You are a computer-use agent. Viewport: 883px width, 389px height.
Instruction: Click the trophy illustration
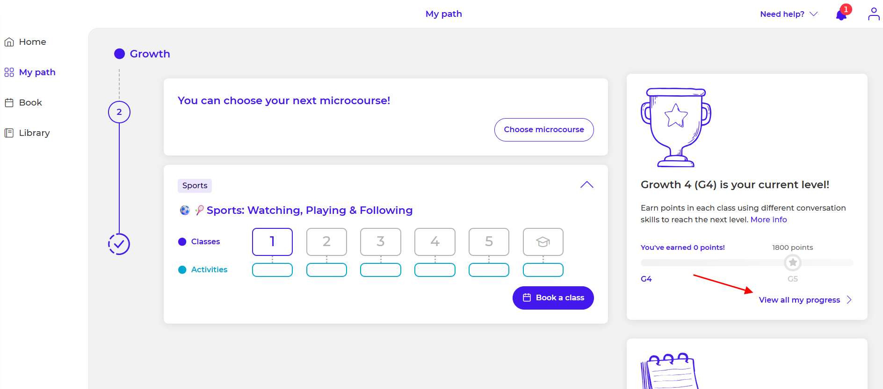click(675, 127)
